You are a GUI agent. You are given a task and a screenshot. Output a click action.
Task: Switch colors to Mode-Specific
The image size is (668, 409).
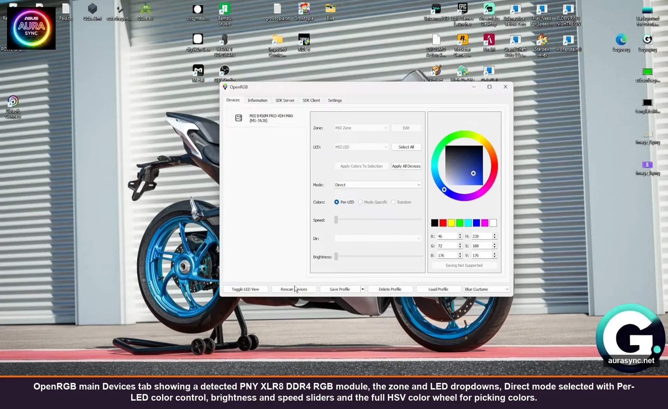click(x=360, y=202)
